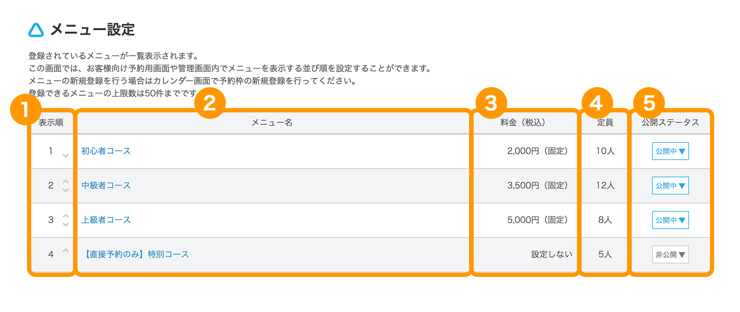Click the 公開ステータス column header

pos(670,123)
